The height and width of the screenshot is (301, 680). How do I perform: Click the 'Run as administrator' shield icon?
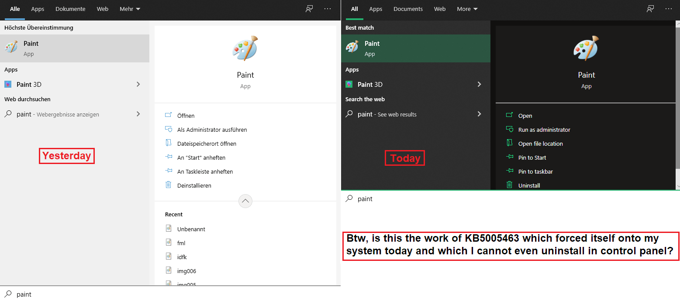(x=509, y=129)
